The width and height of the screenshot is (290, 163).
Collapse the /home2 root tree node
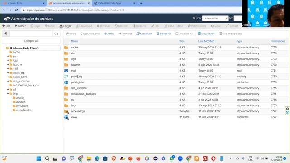click(x=5, y=48)
